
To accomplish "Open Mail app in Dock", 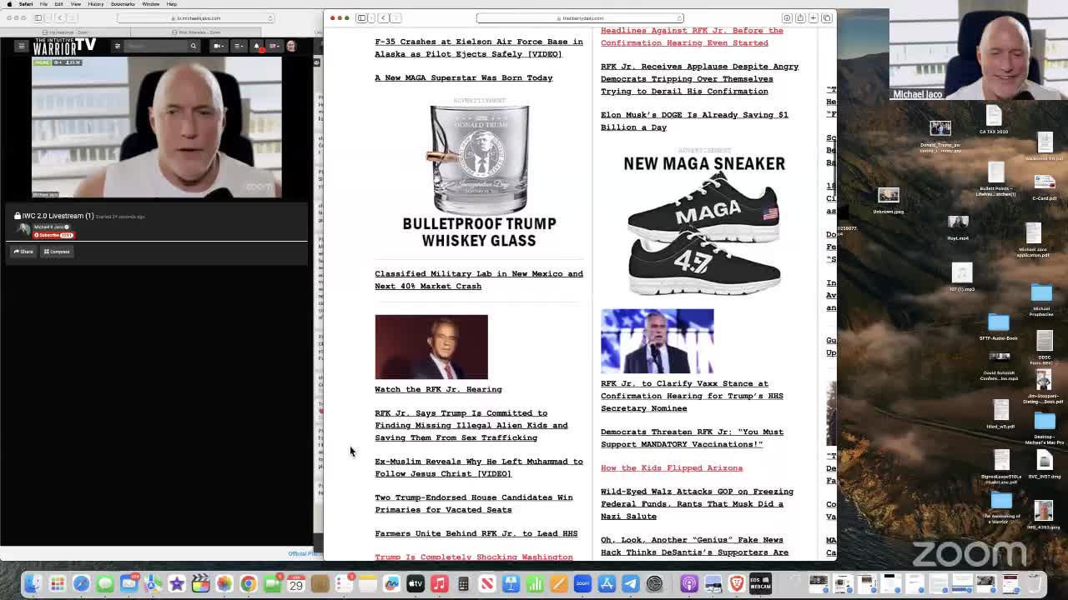I will (x=128, y=584).
